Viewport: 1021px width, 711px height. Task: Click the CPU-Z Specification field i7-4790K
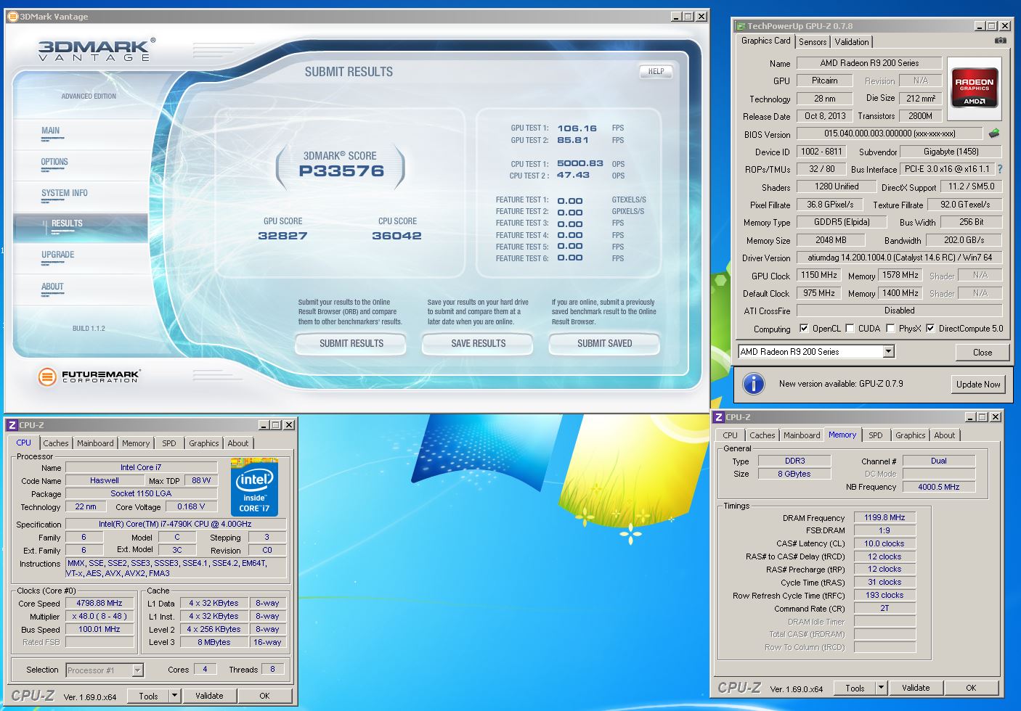point(175,524)
